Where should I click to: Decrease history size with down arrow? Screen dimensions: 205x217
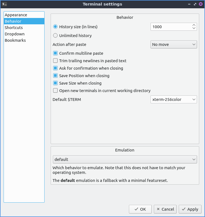click(x=194, y=28)
